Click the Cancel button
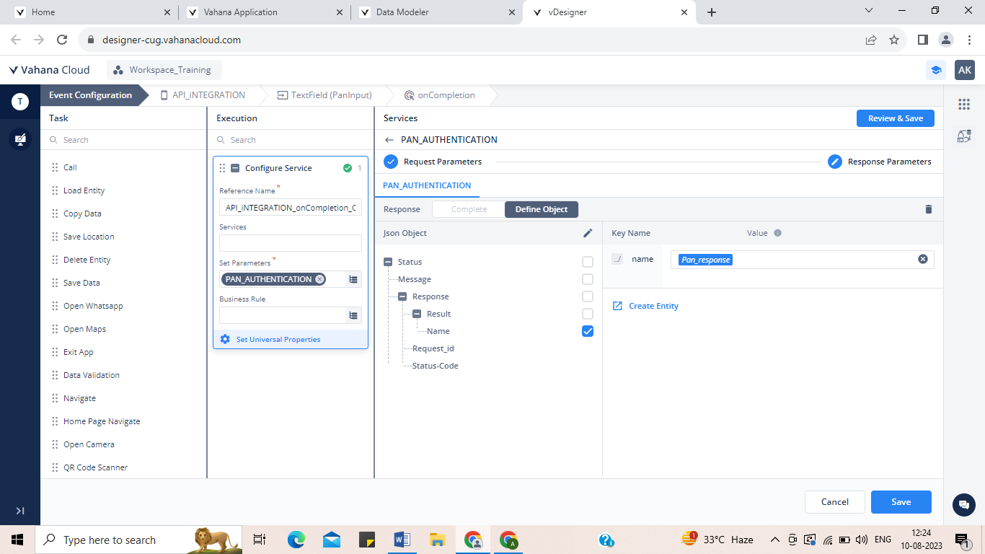985x554 pixels. [x=835, y=502]
